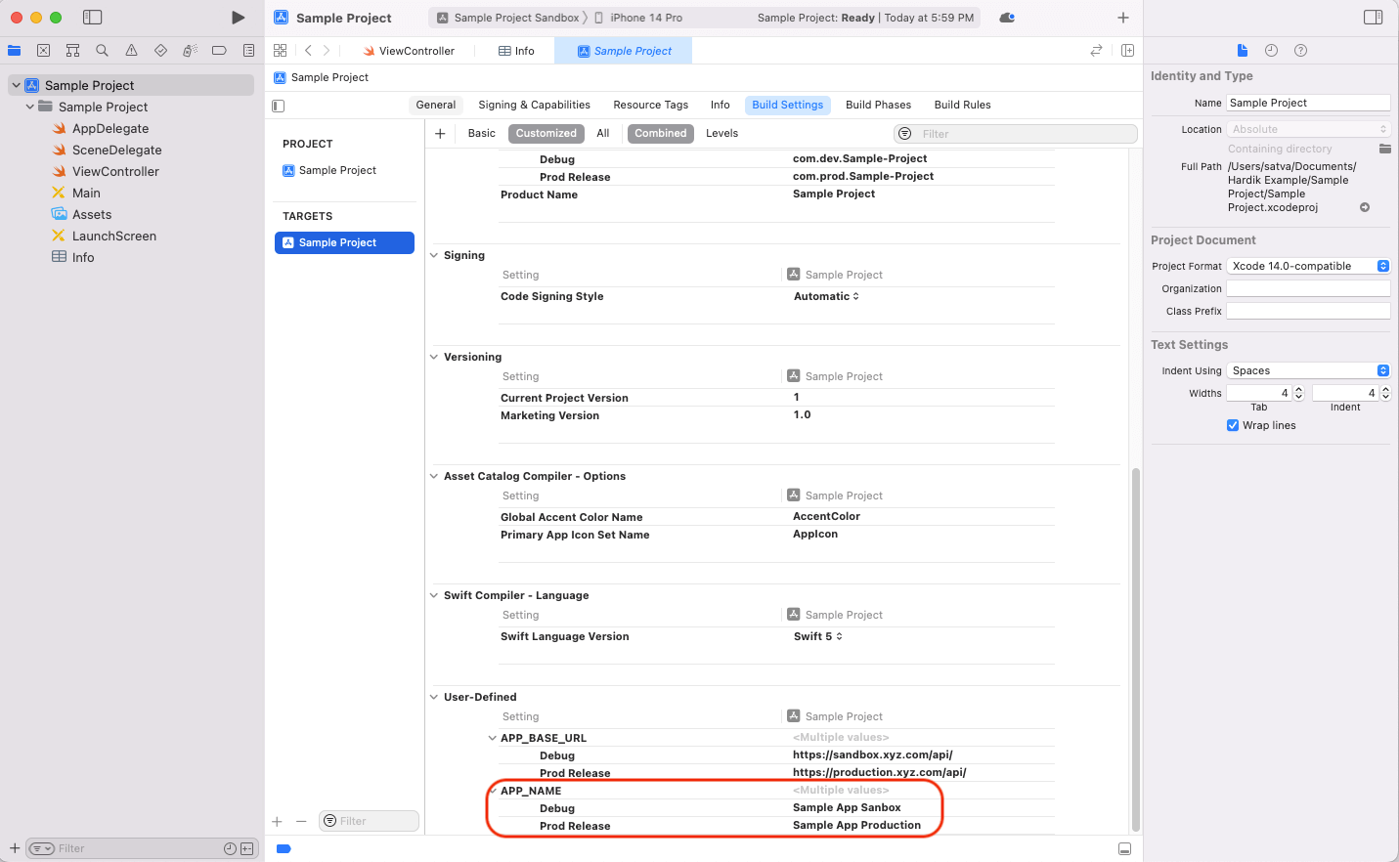Open the Project navigator folder icon
Screen dimensions: 1399x862
[14, 51]
